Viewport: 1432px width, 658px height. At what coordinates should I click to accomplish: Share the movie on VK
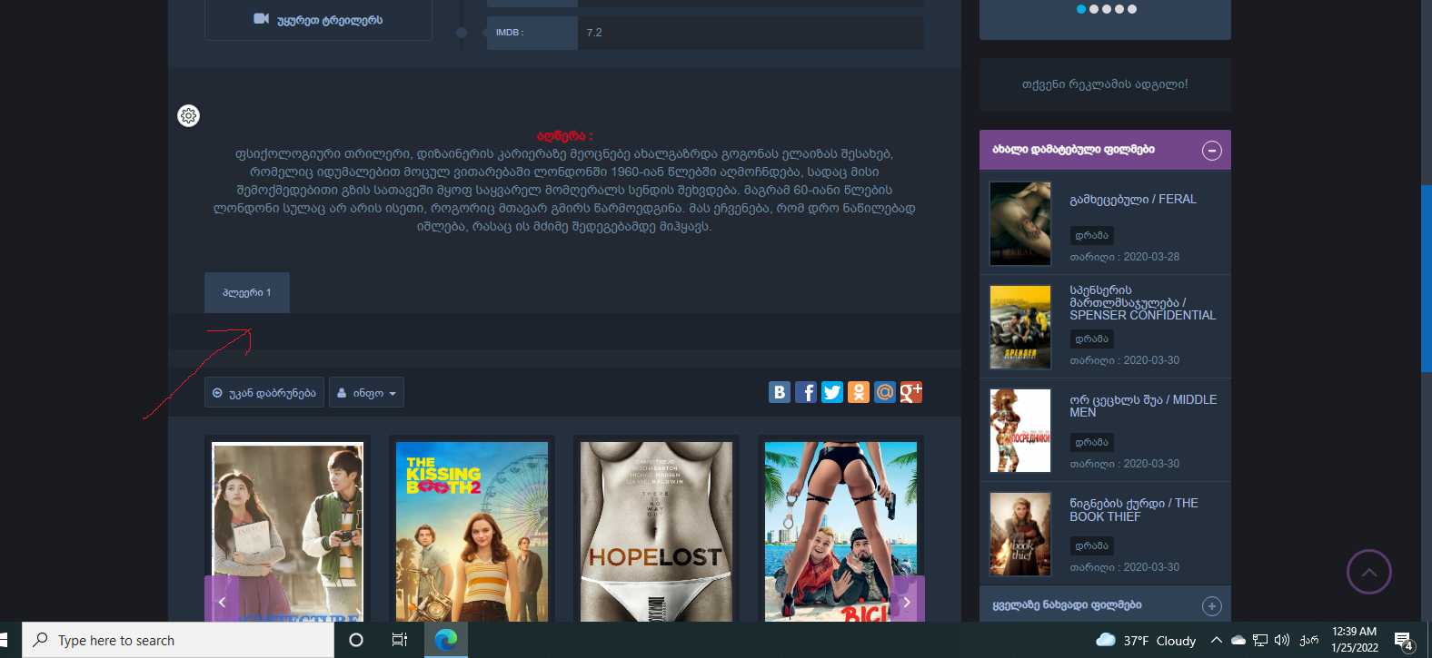tap(780, 392)
